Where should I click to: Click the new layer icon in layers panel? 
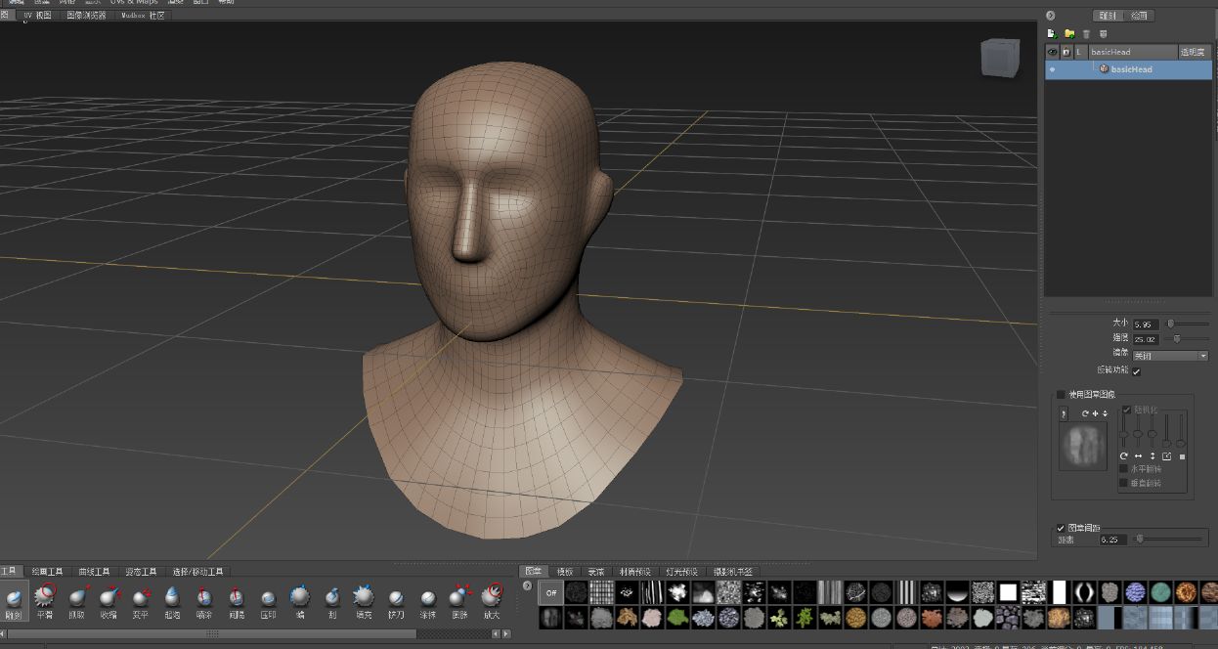1052,33
